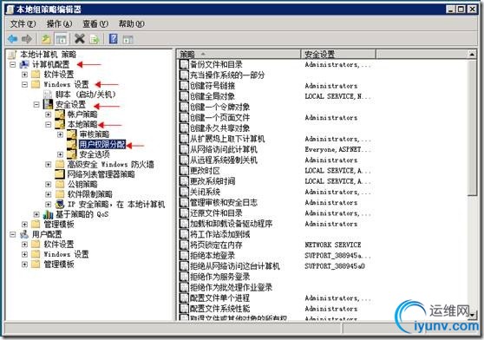Click the 脚本 (启动/关机) script icon
Screen dimensions: 484x340
[48, 94]
